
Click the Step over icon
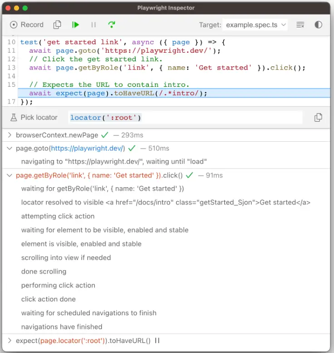[111, 25]
